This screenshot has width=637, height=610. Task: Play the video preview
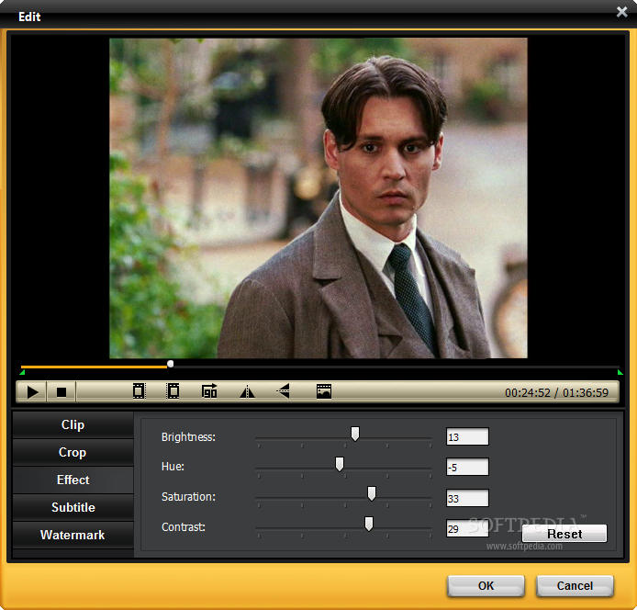pos(32,392)
